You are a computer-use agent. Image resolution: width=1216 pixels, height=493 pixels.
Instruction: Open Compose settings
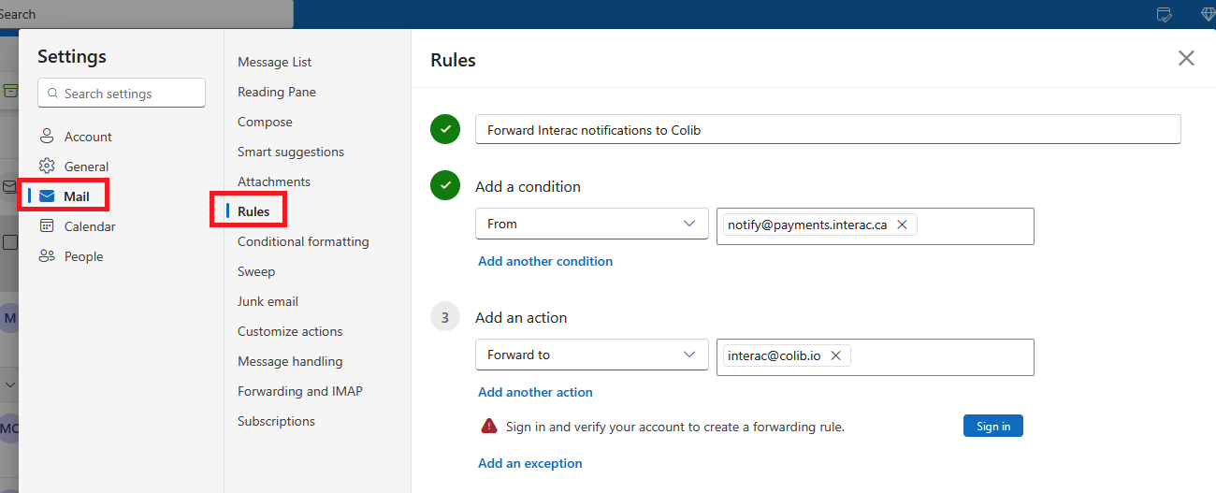(x=265, y=122)
